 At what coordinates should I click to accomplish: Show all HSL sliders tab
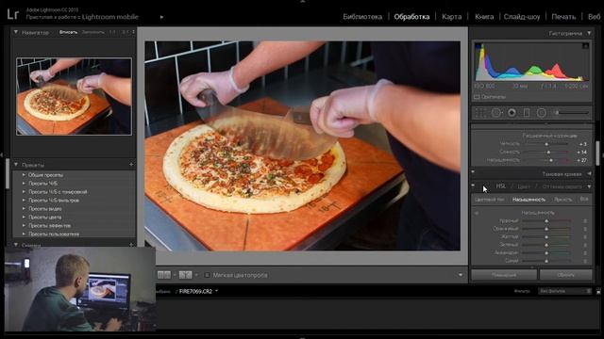click(x=584, y=199)
